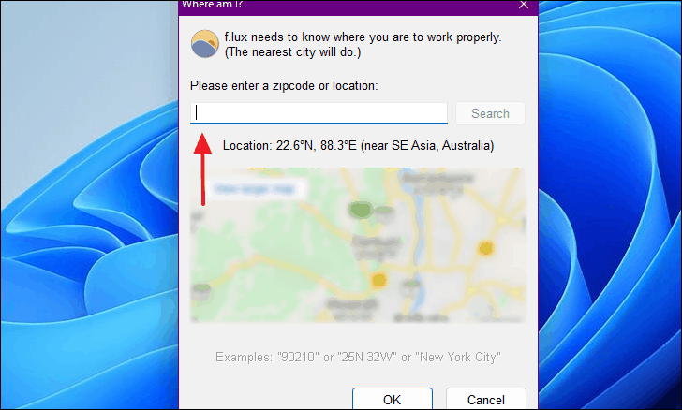The height and width of the screenshot is (410, 682).
Task: Close the Where am I dialog
Action: click(524, 5)
